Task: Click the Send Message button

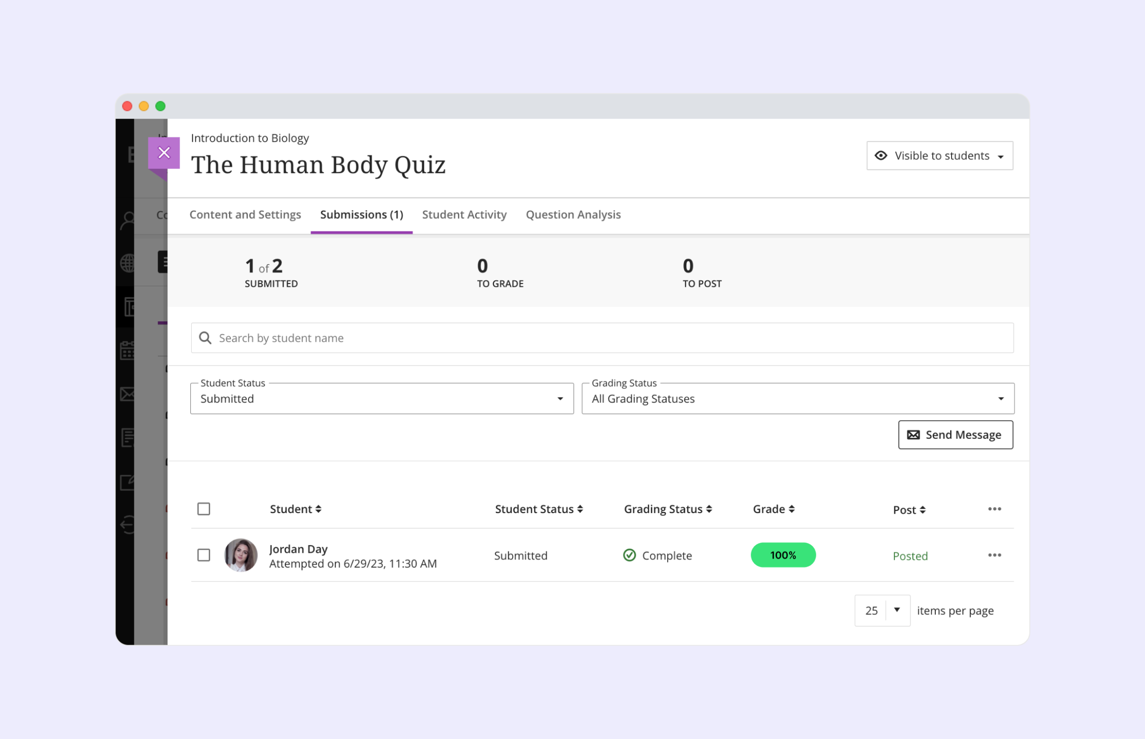Action: [955, 435]
